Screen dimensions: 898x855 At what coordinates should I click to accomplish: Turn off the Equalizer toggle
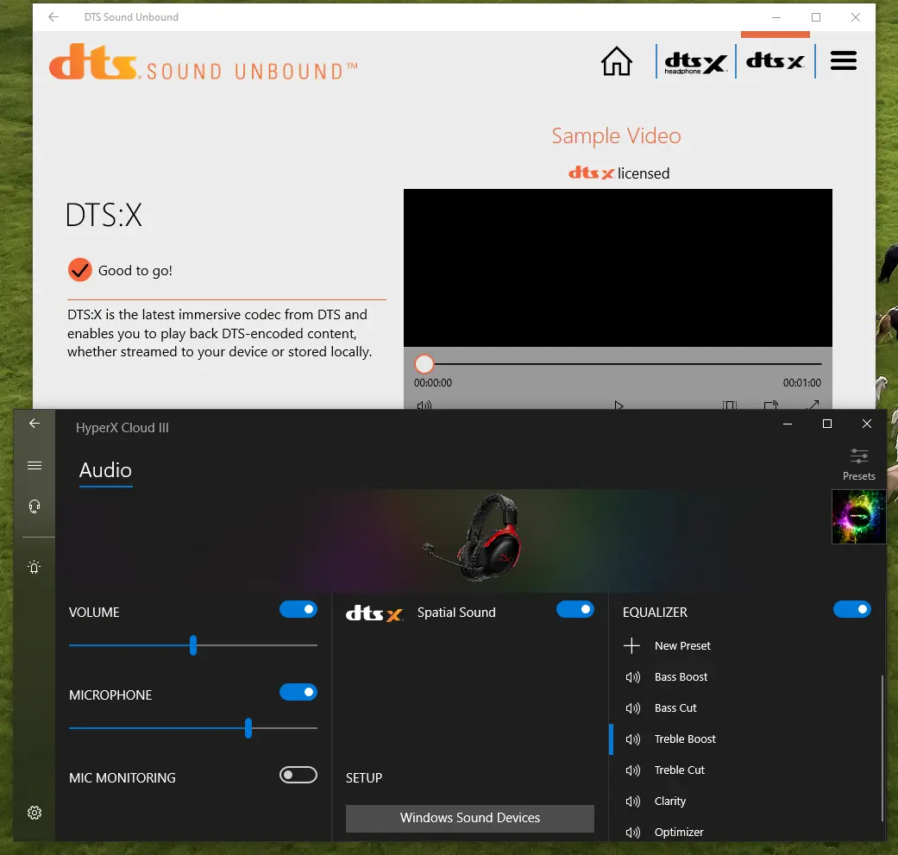(851, 609)
